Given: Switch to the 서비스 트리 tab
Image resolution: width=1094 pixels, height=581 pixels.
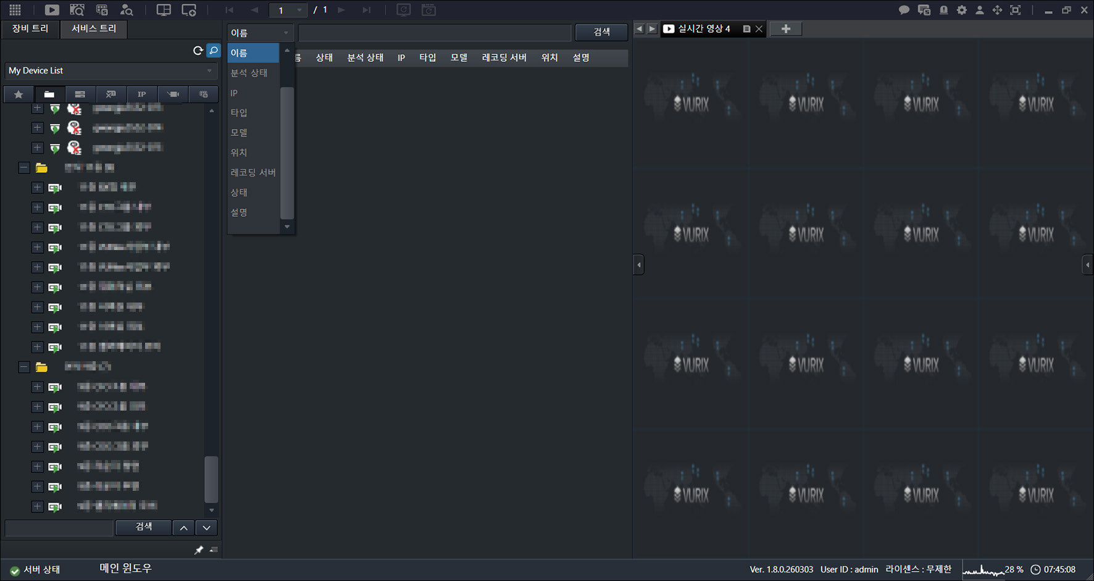Looking at the screenshot, I should tap(94, 29).
